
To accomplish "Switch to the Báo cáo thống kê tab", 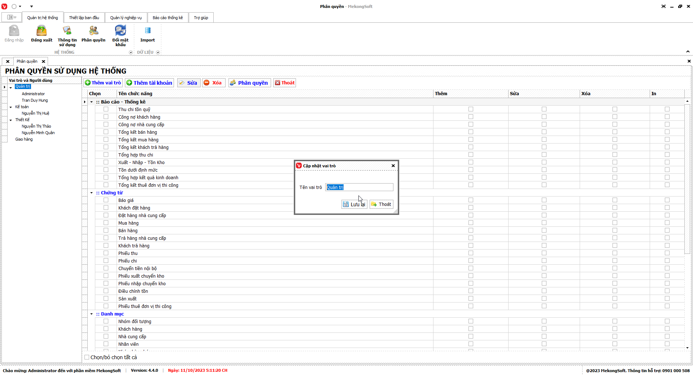I will [x=168, y=18].
